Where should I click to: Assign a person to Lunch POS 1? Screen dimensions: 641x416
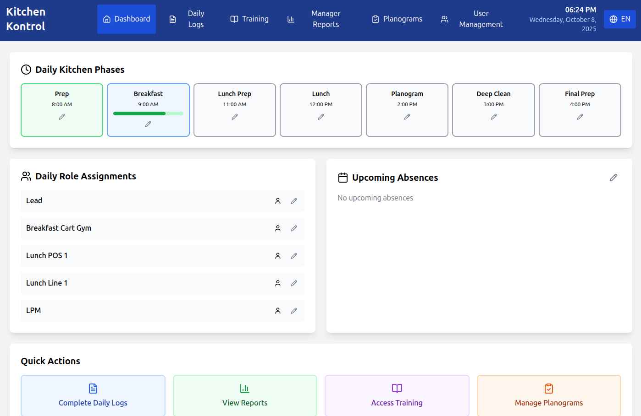pyautogui.click(x=278, y=256)
